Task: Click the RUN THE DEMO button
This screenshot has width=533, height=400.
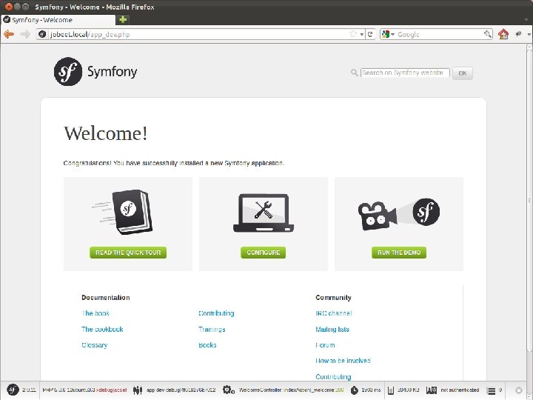Action: point(399,253)
